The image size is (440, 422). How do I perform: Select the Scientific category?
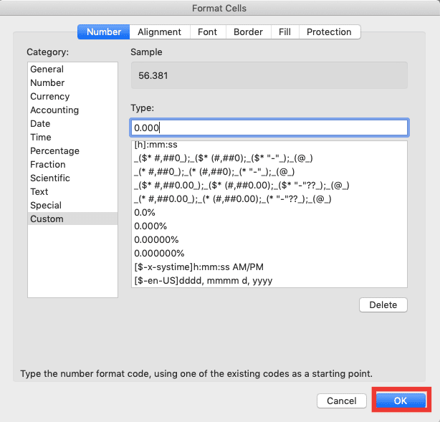tap(72, 178)
